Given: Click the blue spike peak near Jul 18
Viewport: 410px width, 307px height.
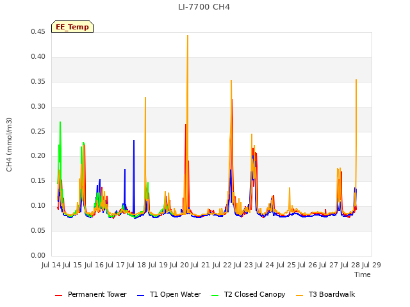Looking at the screenshot, I should (134, 141).
